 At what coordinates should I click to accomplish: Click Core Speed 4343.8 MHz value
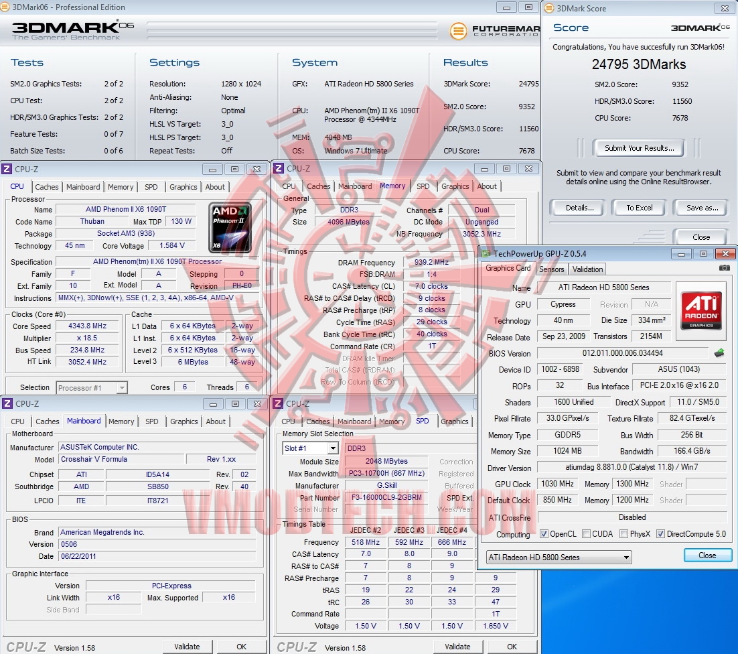pyautogui.click(x=88, y=326)
